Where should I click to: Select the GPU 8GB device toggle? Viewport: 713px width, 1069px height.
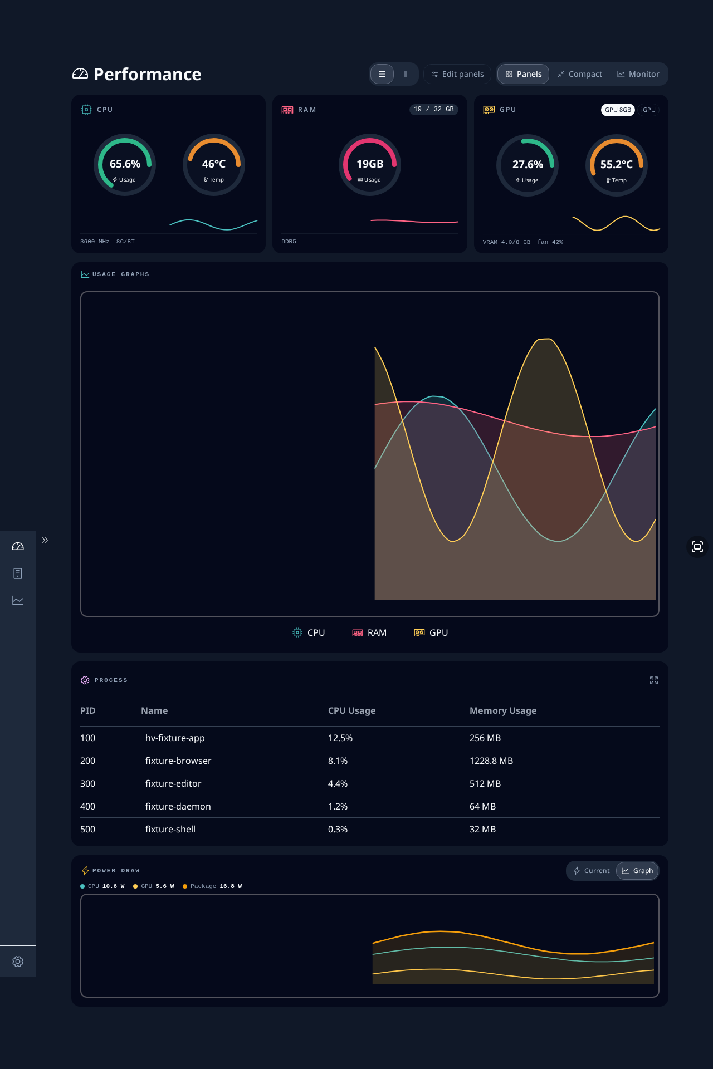point(618,110)
